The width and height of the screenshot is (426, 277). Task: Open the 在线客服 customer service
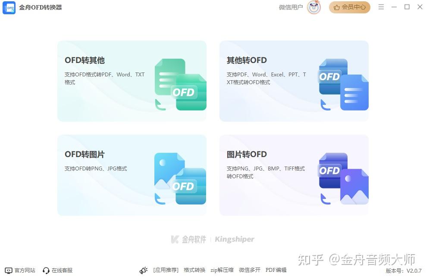(x=61, y=271)
